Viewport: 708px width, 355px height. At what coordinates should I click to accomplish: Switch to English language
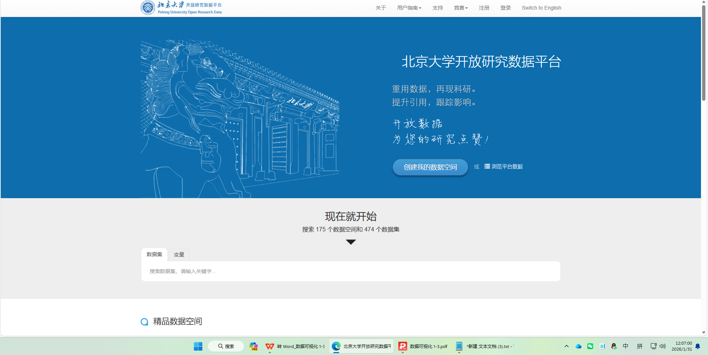541,8
